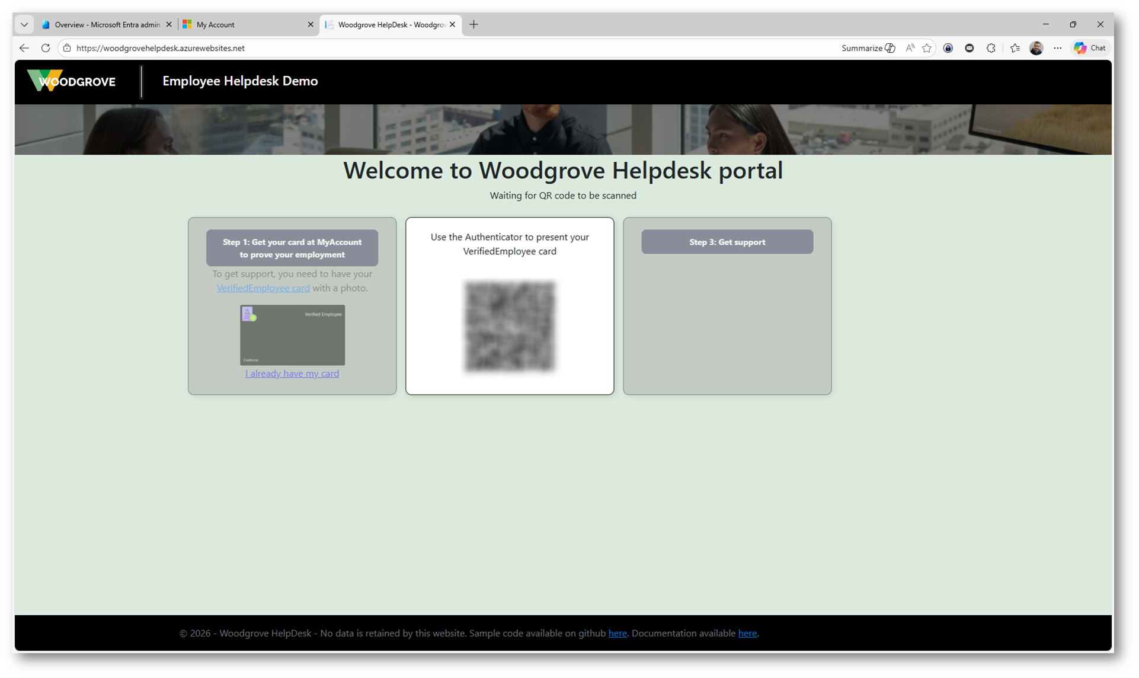Open browser profile avatar
The height and width of the screenshot is (678, 1139).
(x=1036, y=48)
